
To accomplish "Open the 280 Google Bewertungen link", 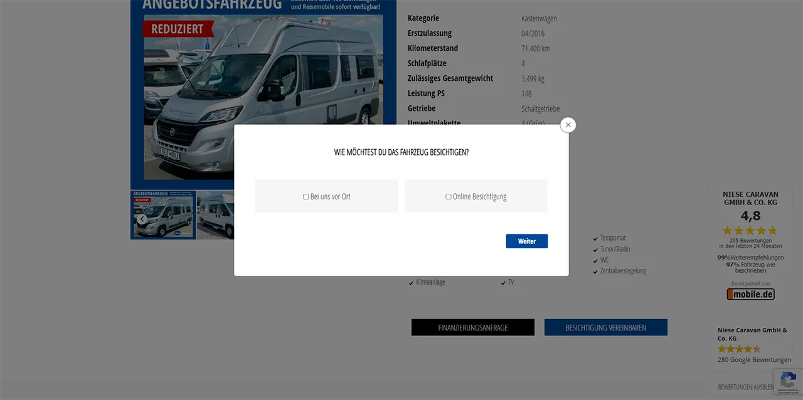I will point(754,360).
